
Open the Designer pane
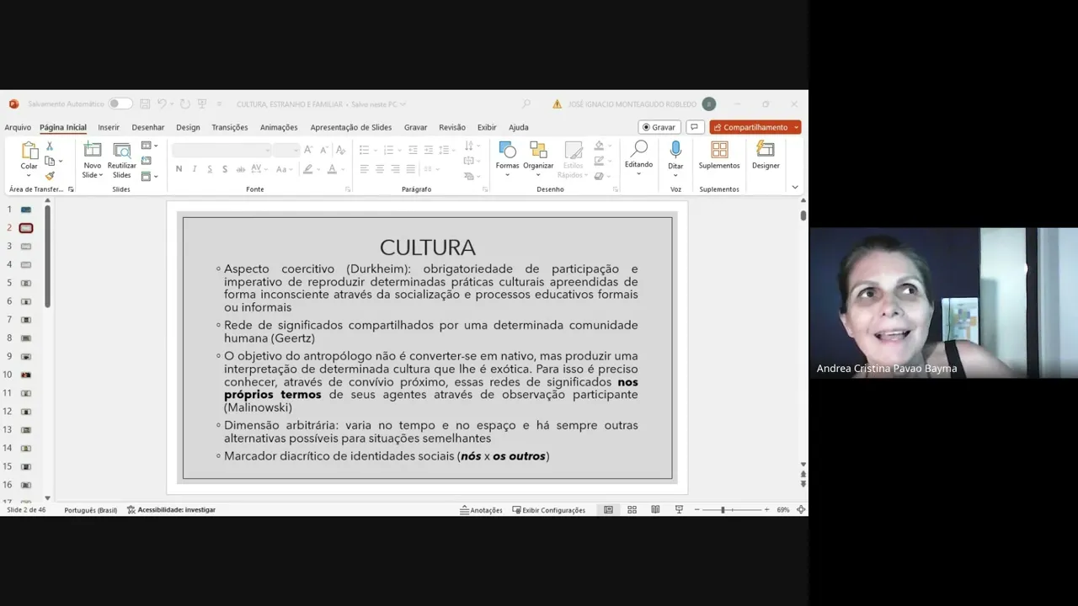pos(766,156)
